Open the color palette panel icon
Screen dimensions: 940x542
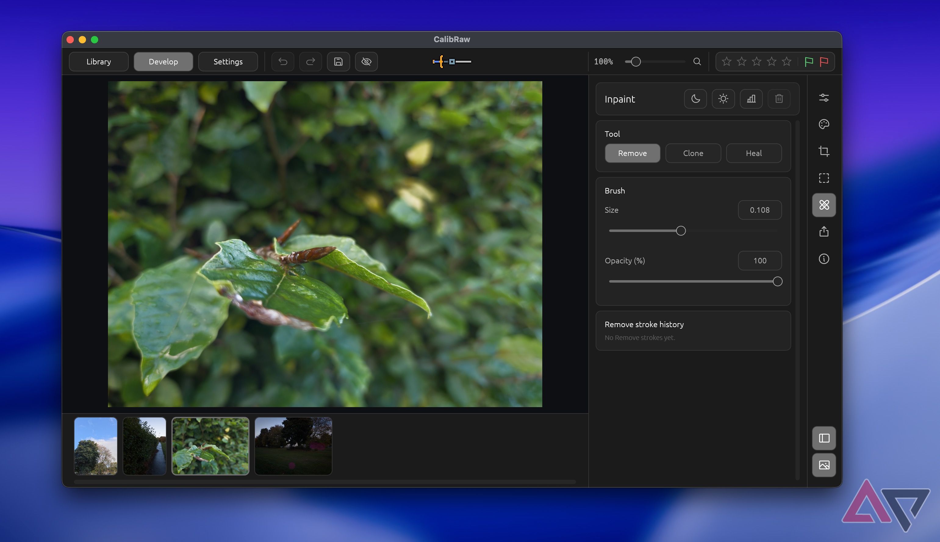tap(823, 124)
